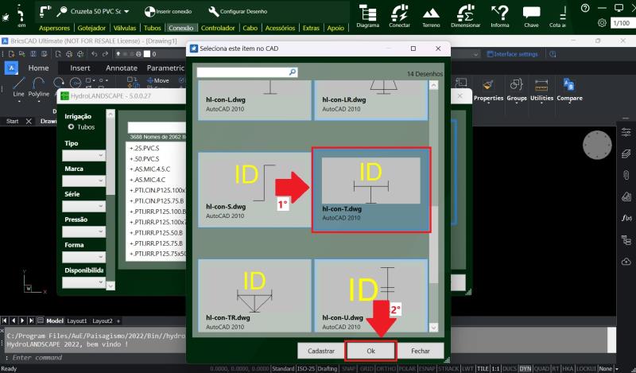Click Inserir conexão icon

pyautogui.click(x=149, y=12)
